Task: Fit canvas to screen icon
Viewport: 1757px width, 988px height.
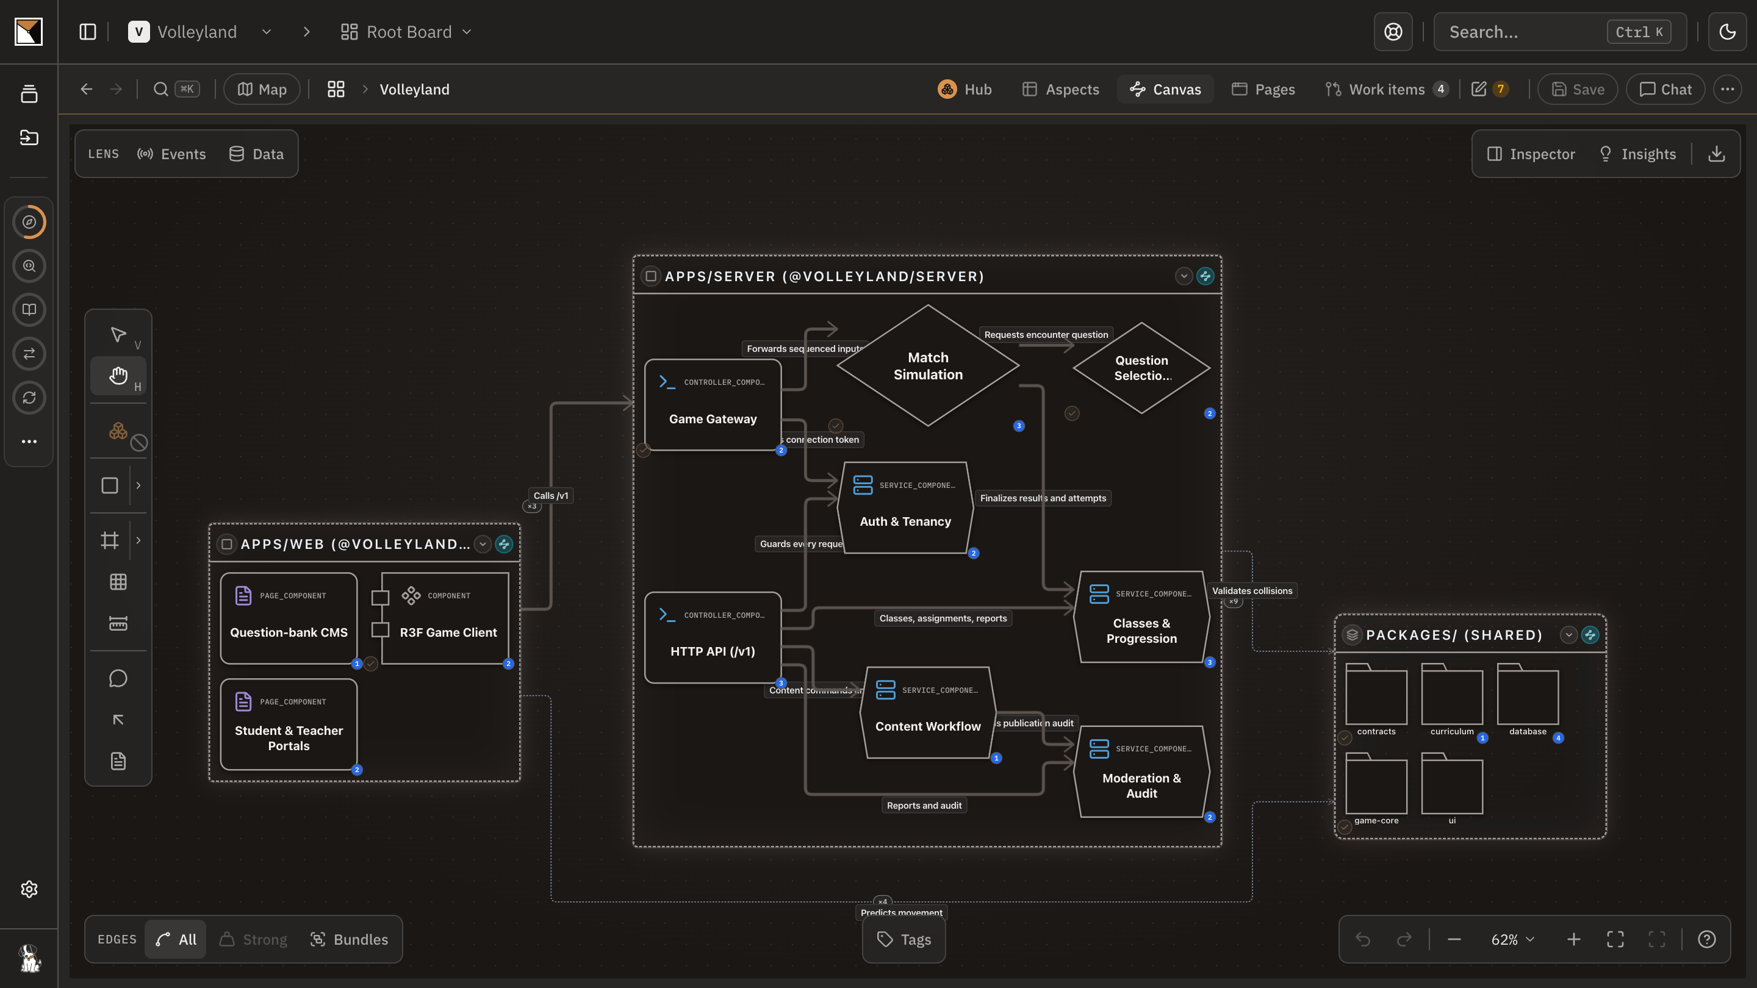Action: 1616,940
